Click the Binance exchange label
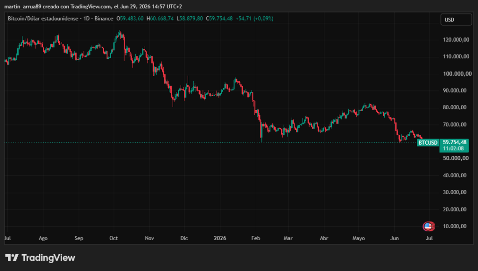The image size is (478, 271). pos(104,19)
